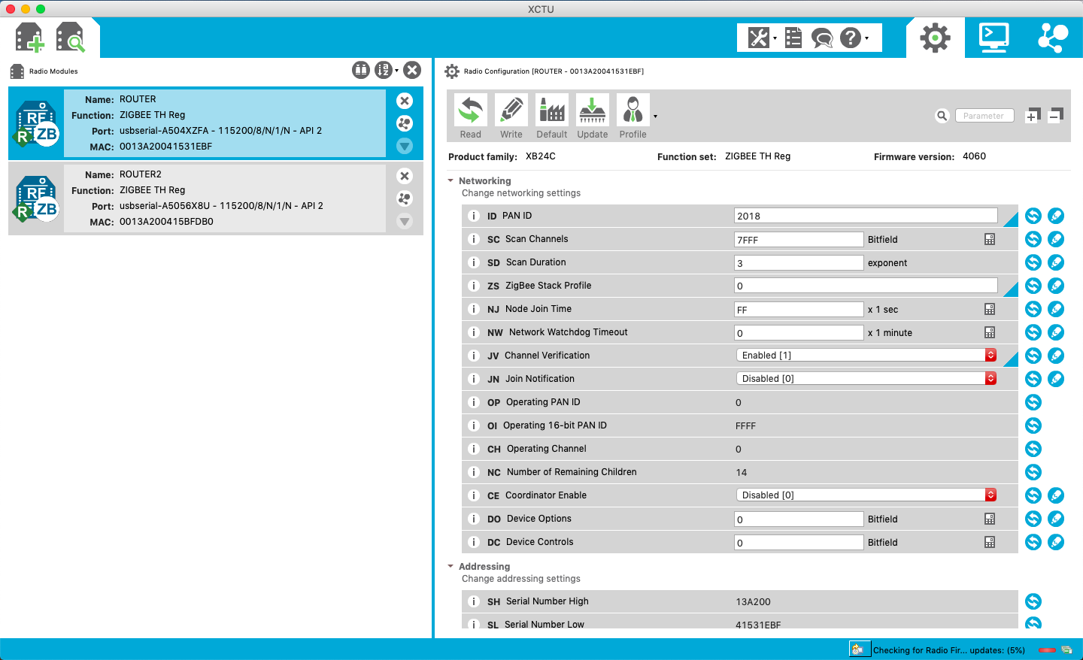Open the Channel Verification dropdown

[x=990, y=356]
